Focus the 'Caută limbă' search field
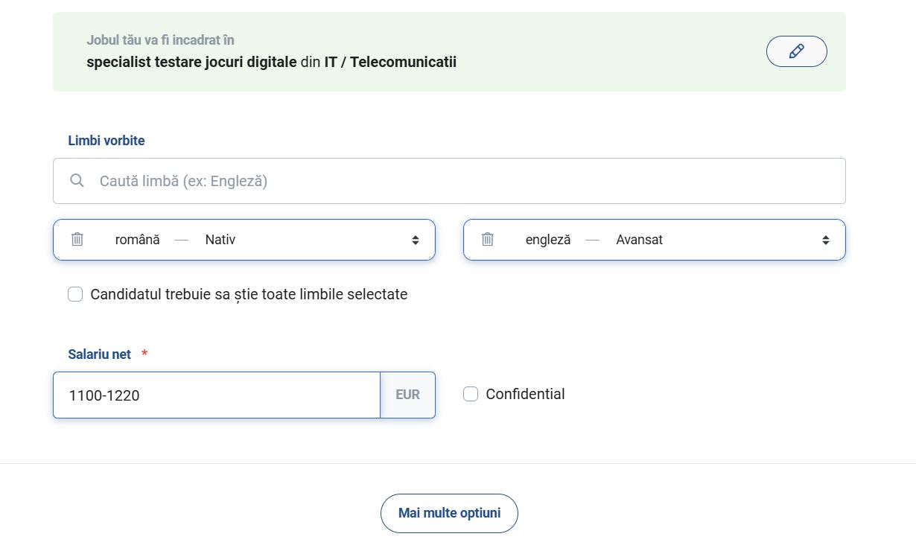 tap(449, 181)
